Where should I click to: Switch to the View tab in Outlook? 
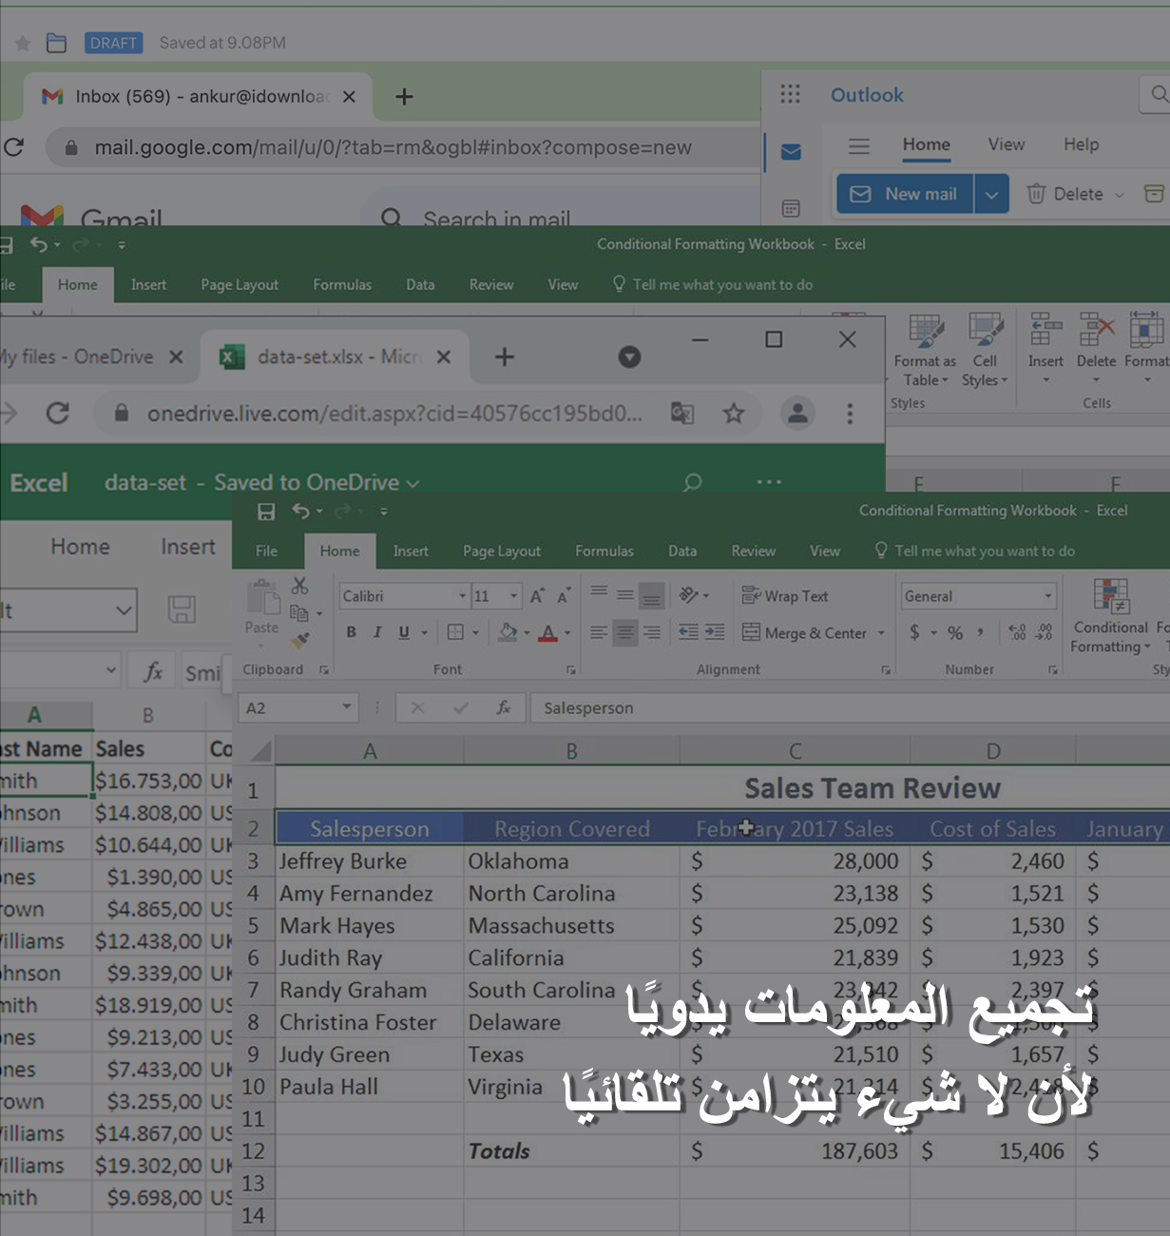pyautogui.click(x=1006, y=145)
